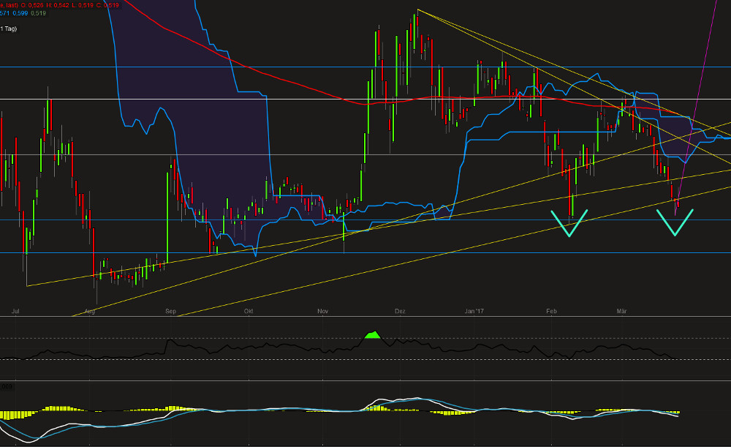Image resolution: width=731 pixels, height=447 pixels.
Task: Click the green indicator value 0,519
Action: [38, 13]
